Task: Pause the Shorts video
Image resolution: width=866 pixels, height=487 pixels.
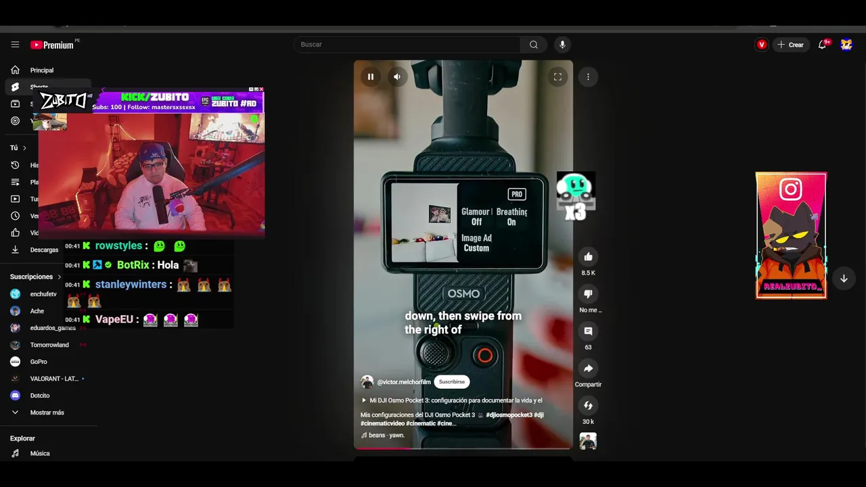Action: click(x=370, y=77)
